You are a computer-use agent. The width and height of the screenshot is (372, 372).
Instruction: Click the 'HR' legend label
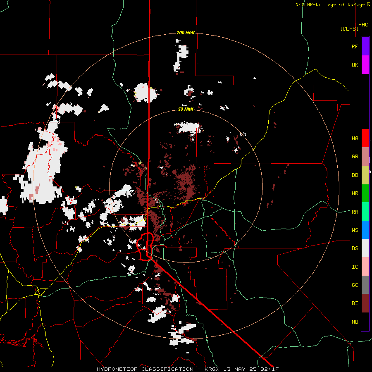coord(355,193)
